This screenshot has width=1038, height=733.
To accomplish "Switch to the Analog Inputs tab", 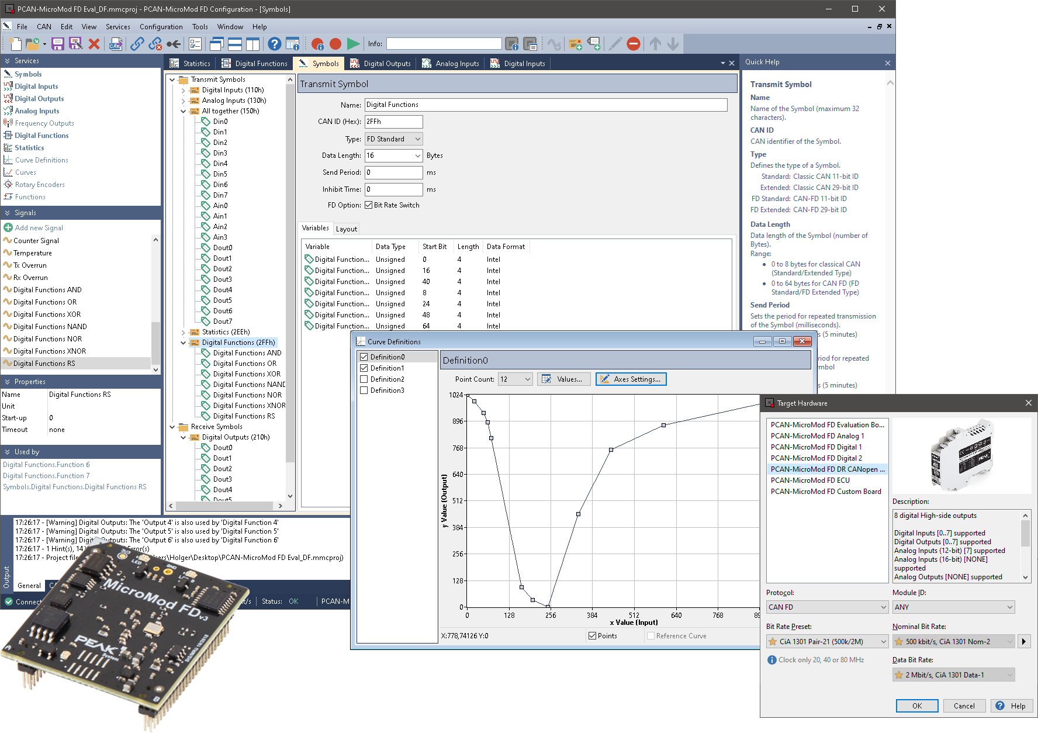I will click(x=451, y=64).
